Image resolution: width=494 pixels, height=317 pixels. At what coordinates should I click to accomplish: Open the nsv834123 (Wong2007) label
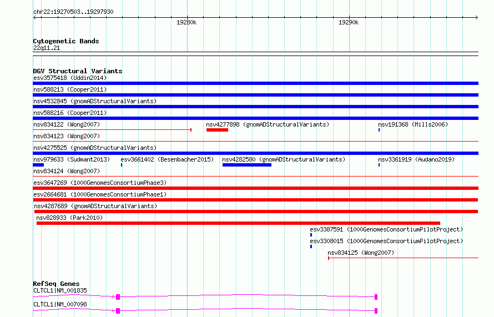click(x=67, y=136)
